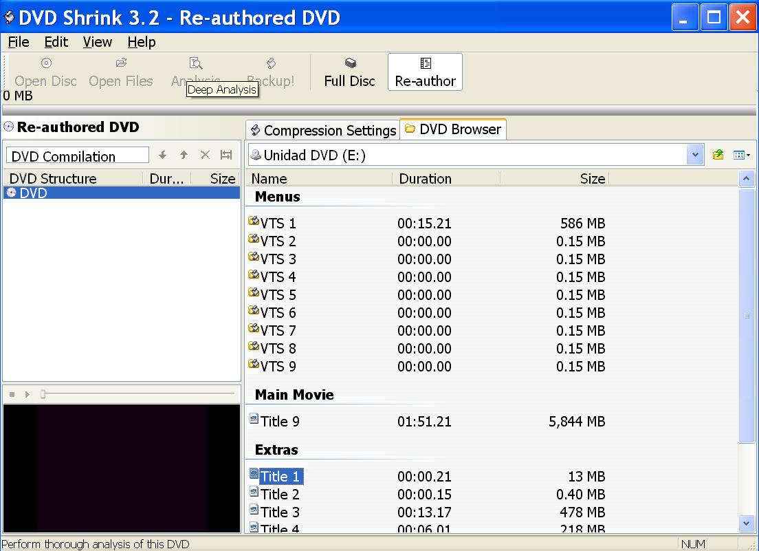This screenshot has height=551, width=759.
Task: Open the View menu
Action: point(98,42)
